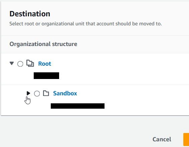Click the redacted ID under Root
Image resolution: width=189 pixels, height=147 pixels.
(x=46, y=76)
